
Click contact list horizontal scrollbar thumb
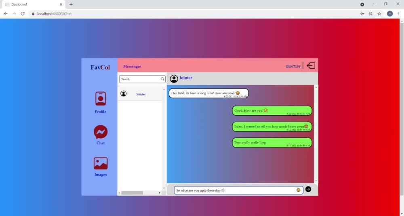132,193
